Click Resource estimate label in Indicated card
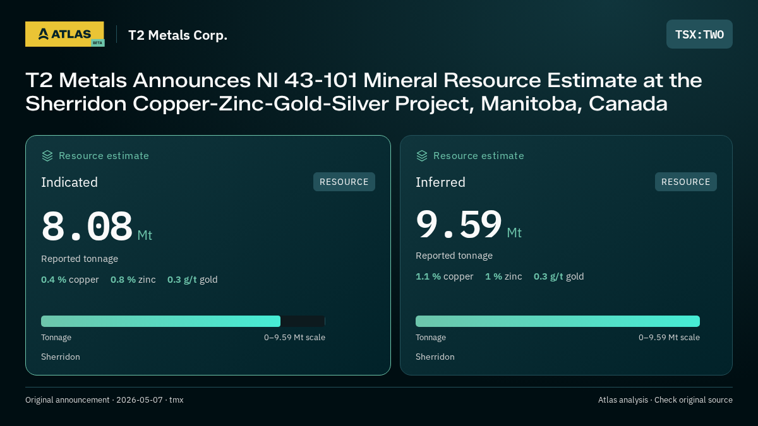 [104, 155]
